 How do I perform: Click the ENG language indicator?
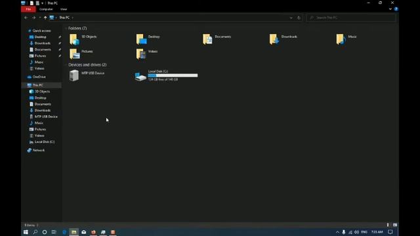[364, 232]
